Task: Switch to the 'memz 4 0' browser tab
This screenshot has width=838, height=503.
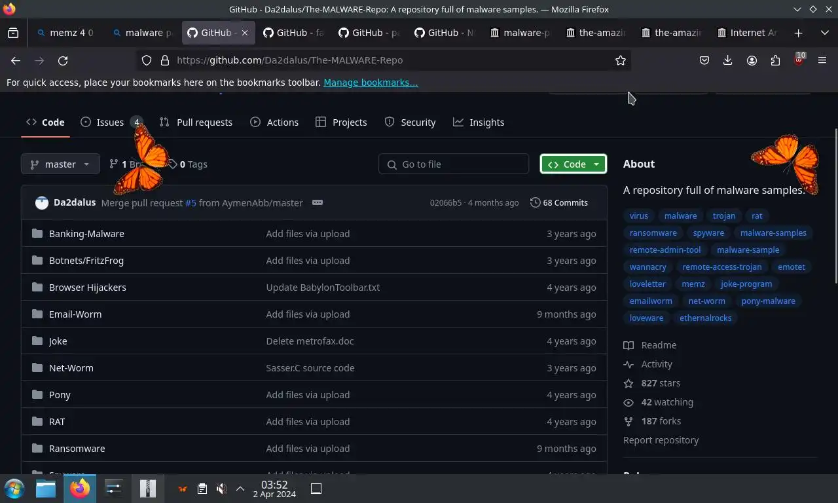Action: [x=65, y=33]
